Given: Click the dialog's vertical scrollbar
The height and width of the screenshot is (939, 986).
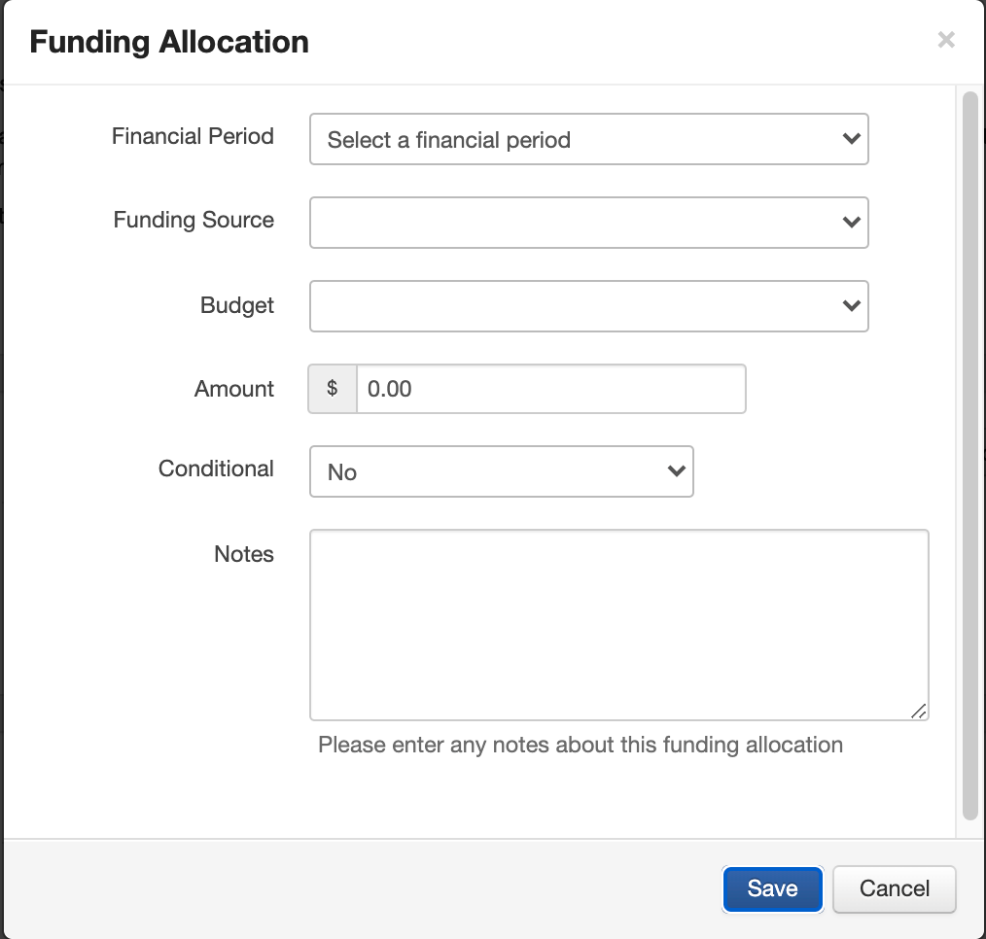Looking at the screenshot, I should click(969, 457).
